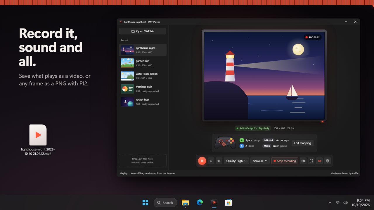
Task: Click the Open SWF file button
Action: tap(143, 31)
